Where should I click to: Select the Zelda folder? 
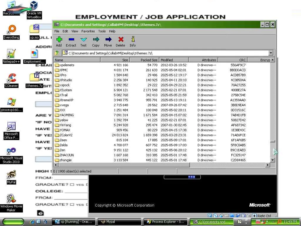pyautogui.click(x=162, y=145)
